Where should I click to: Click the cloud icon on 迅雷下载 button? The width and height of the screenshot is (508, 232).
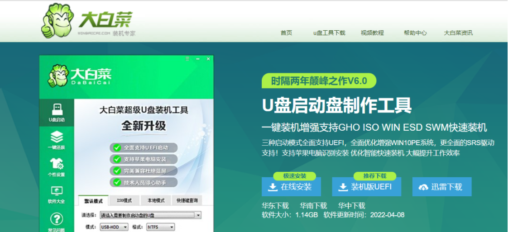(x=423, y=187)
